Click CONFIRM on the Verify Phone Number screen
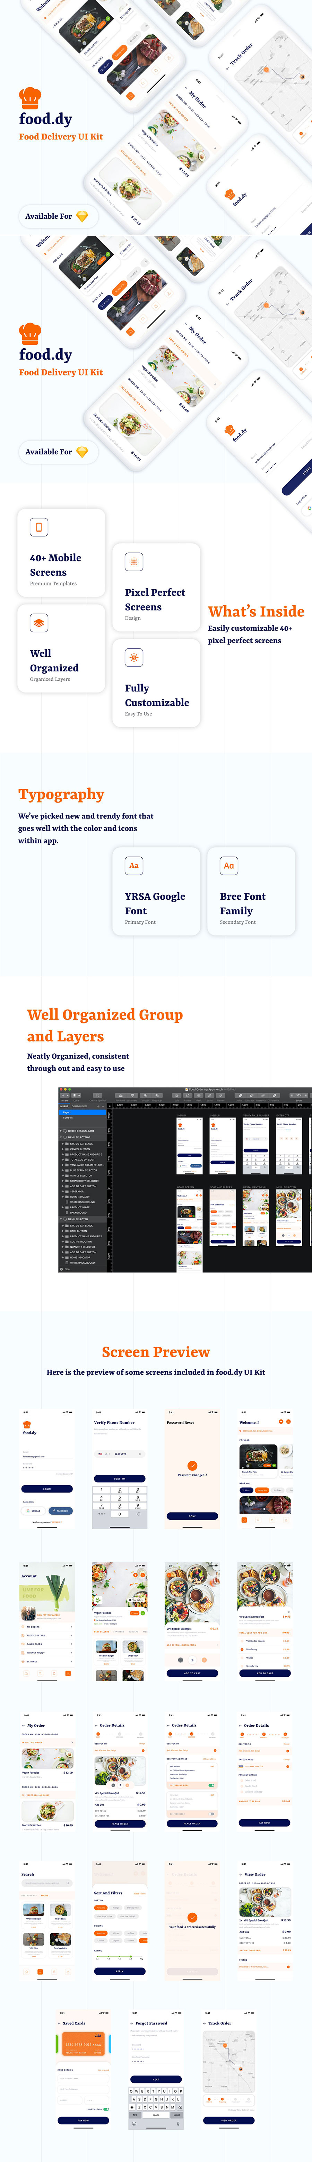The height and width of the screenshot is (2162, 312). click(x=120, y=1479)
